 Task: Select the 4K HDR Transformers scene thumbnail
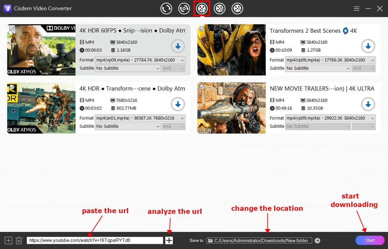(x=41, y=108)
